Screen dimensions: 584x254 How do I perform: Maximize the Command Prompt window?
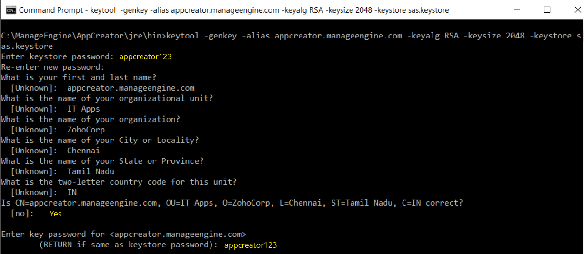pos(547,10)
